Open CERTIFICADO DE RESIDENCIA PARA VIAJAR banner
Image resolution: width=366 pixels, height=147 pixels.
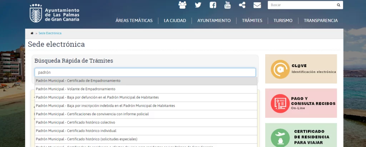coord(301,135)
